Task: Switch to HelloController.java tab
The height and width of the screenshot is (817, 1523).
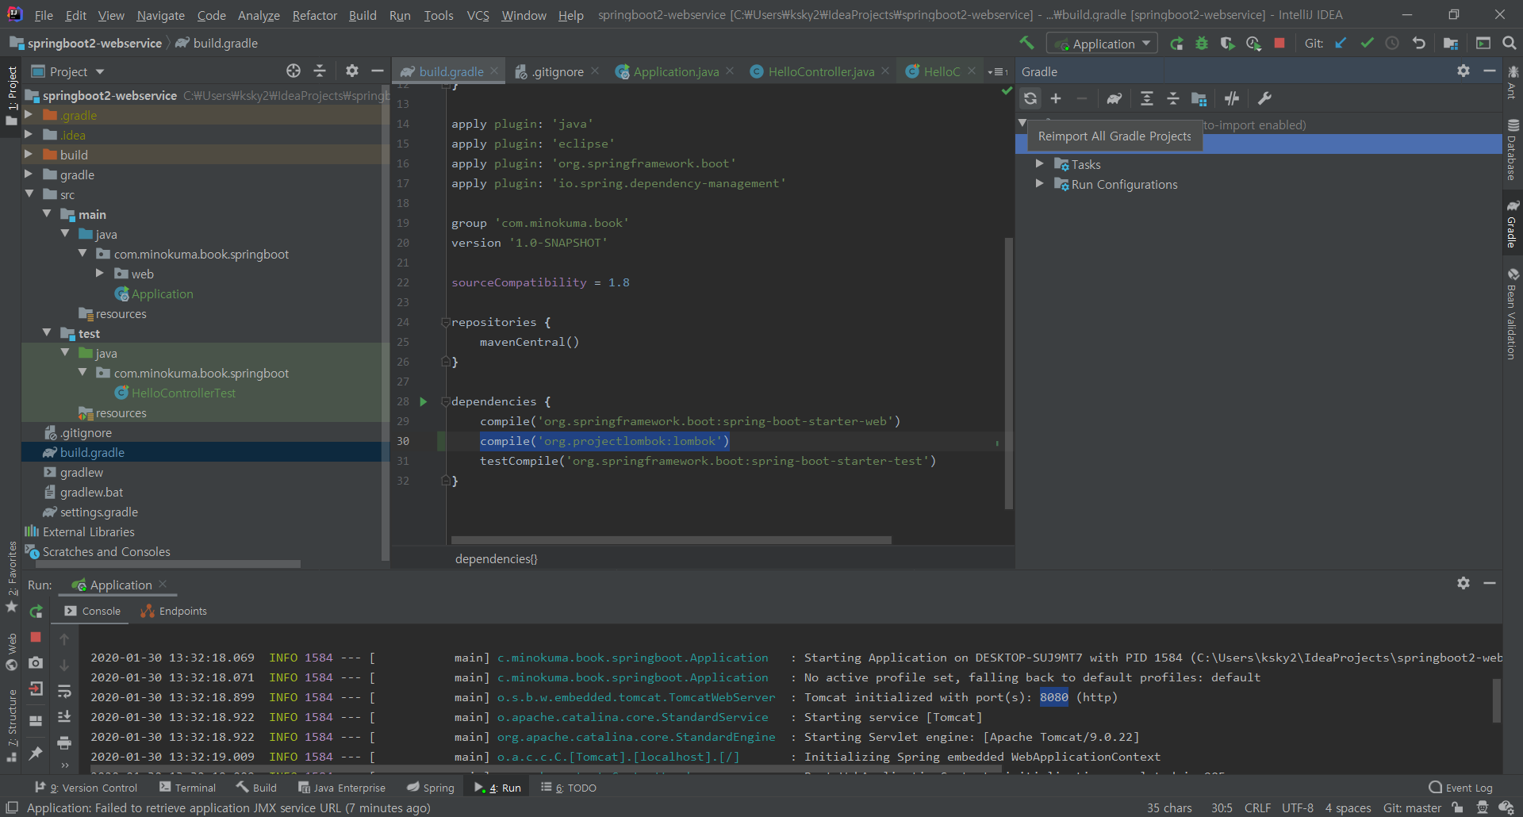Action: [x=820, y=71]
